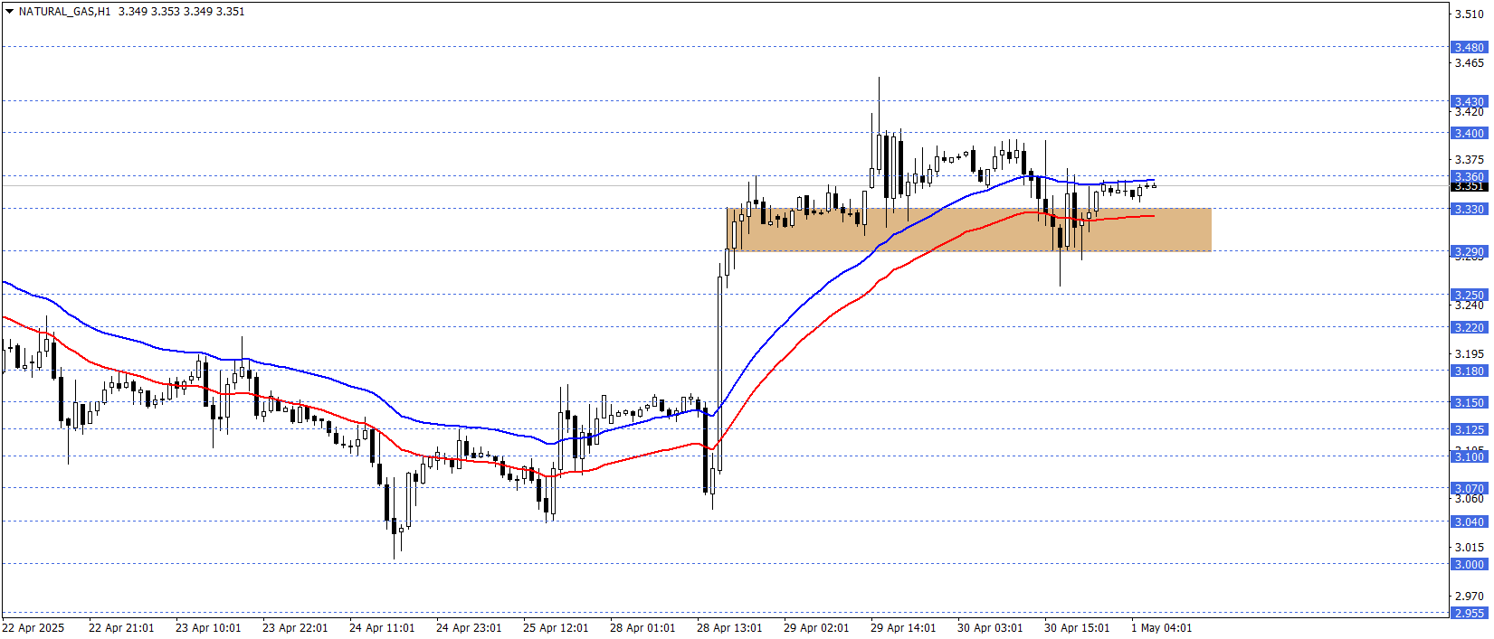
Task: Click the 3.125 level price label
Action: (1469, 429)
